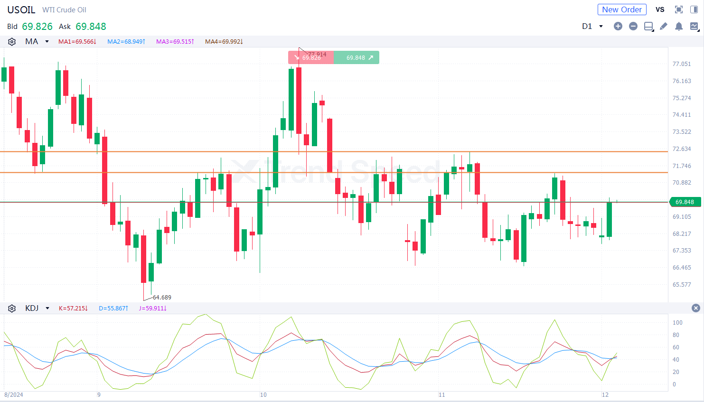
Task: Select the drawing pencil tool icon
Action: point(664,27)
